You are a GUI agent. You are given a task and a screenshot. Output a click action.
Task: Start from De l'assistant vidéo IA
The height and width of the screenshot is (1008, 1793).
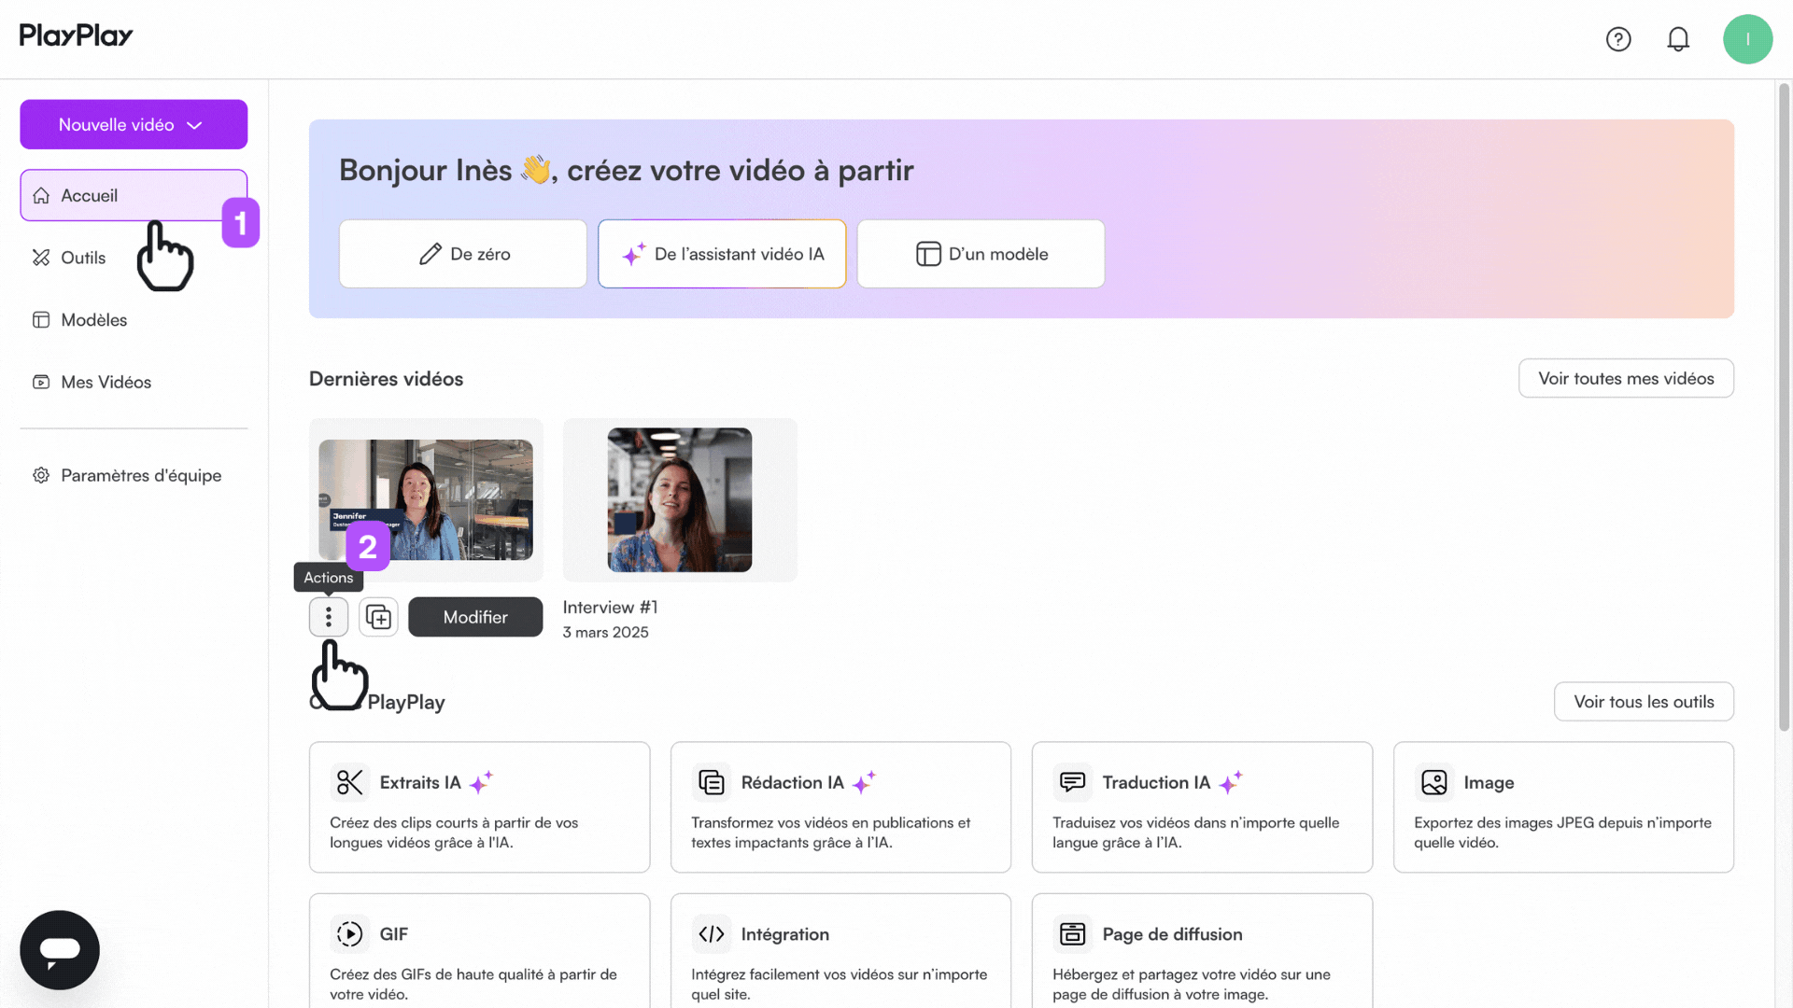722,254
